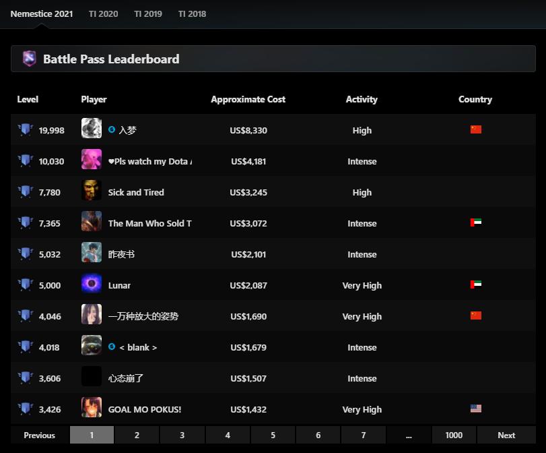This screenshot has width=546, height=453.
Task: Click the Player column header
Action: coord(94,99)
